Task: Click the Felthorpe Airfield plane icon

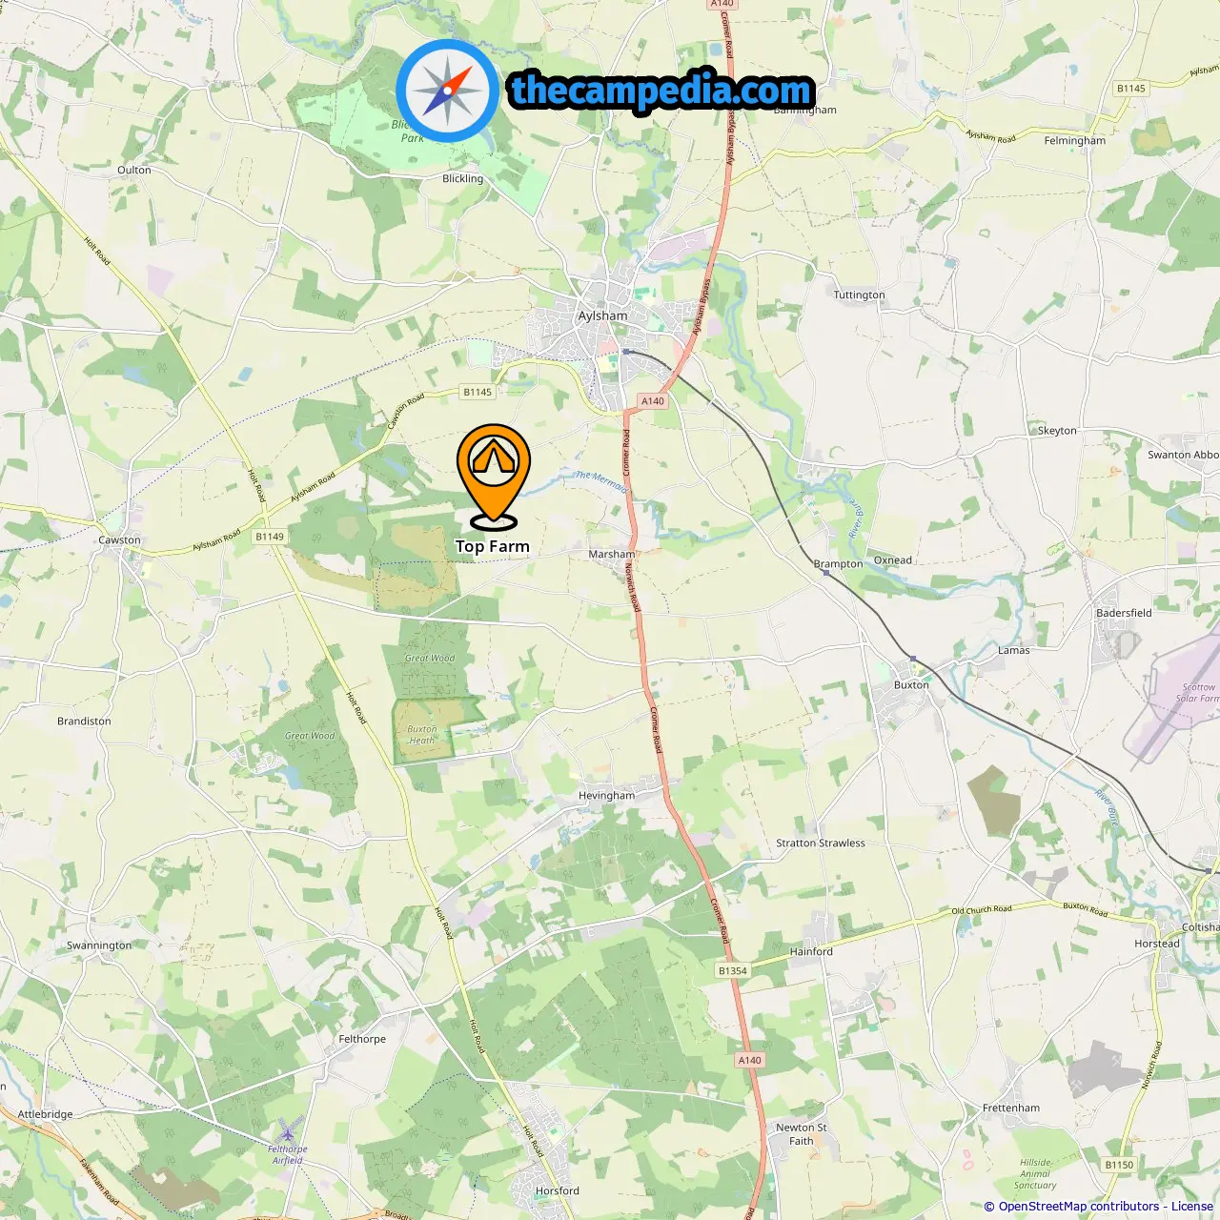Action: (x=287, y=1132)
